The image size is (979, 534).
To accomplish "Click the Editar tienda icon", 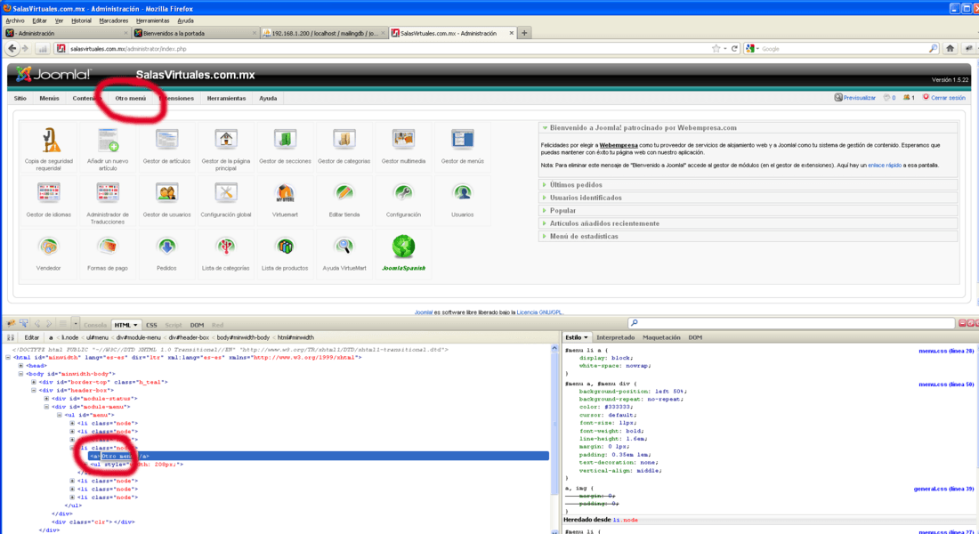I will point(344,192).
